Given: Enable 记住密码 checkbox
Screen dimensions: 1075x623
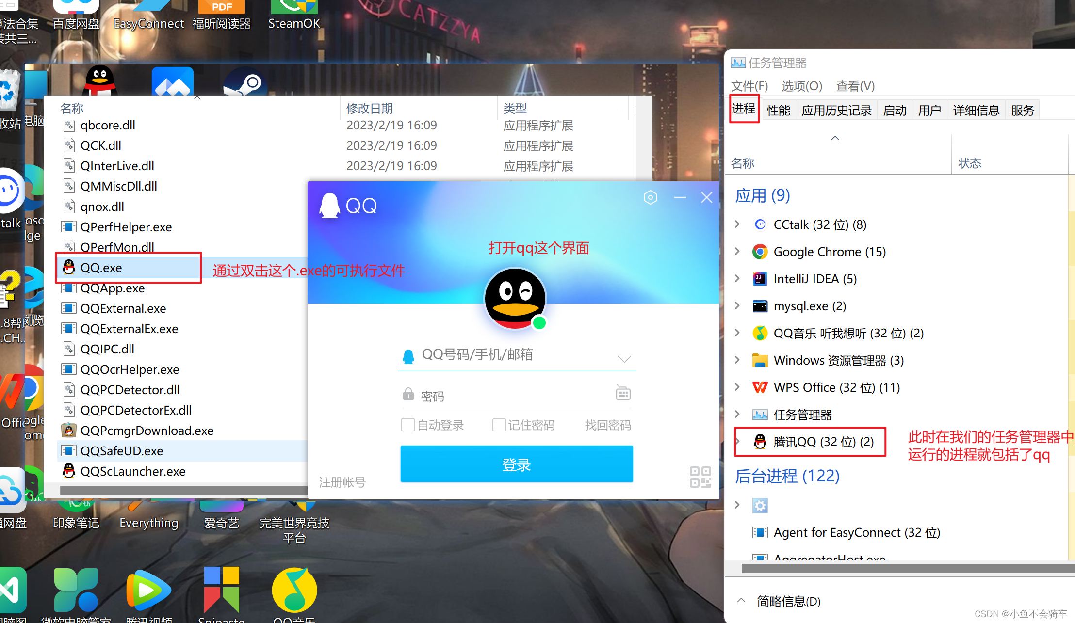Looking at the screenshot, I should point(499,425).
